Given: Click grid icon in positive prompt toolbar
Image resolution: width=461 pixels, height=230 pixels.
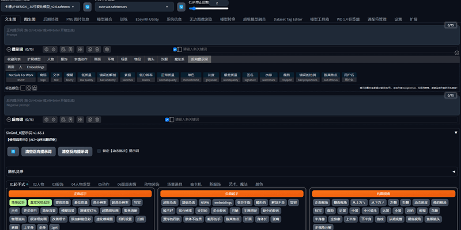Looking at the screenshot, I should point(80,49).
